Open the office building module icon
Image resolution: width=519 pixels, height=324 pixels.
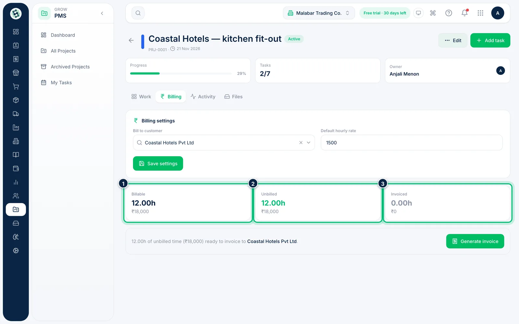point(16,141)
